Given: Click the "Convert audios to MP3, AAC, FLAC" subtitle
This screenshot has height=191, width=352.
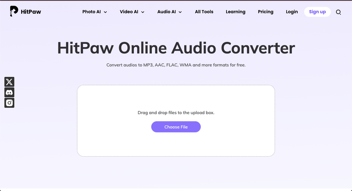Looking at the screenshot, I should click(x=176, y=65).
